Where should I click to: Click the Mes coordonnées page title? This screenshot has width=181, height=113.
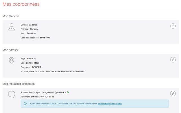click(21, 4)
